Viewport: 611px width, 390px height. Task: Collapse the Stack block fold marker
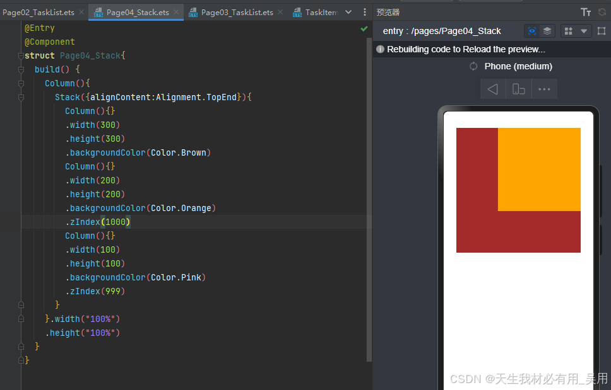[21, 97]
